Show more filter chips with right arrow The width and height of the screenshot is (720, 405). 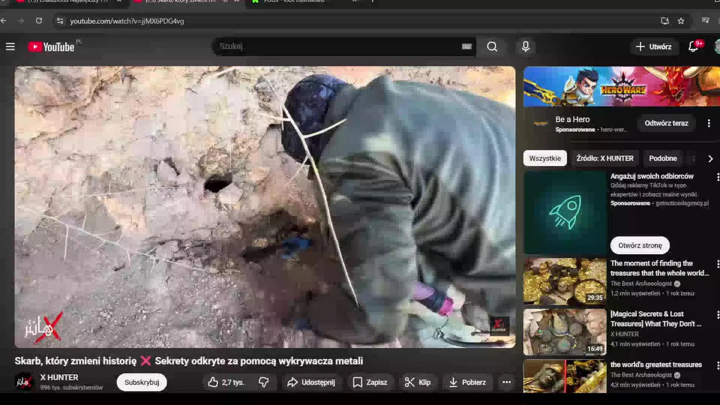(710, 159)
